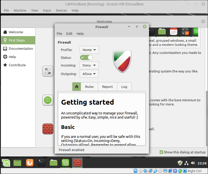Open the Firewall File menu
This screenshot has width=208, height=174.
click(59, 34)
